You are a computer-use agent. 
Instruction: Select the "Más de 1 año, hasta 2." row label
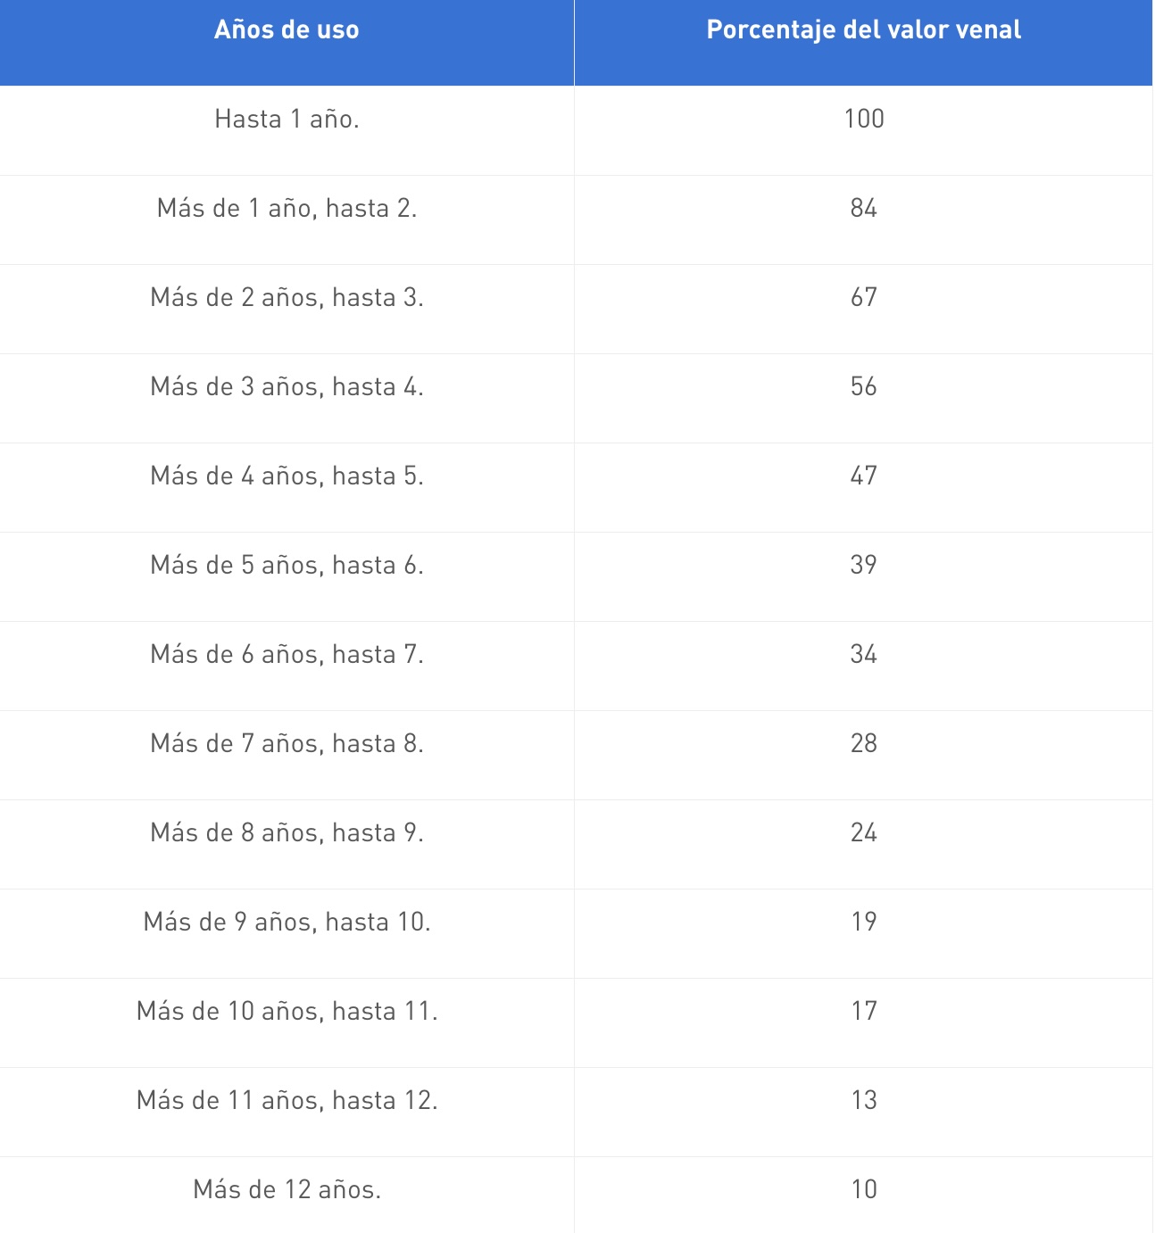click(x=287, y=208)
